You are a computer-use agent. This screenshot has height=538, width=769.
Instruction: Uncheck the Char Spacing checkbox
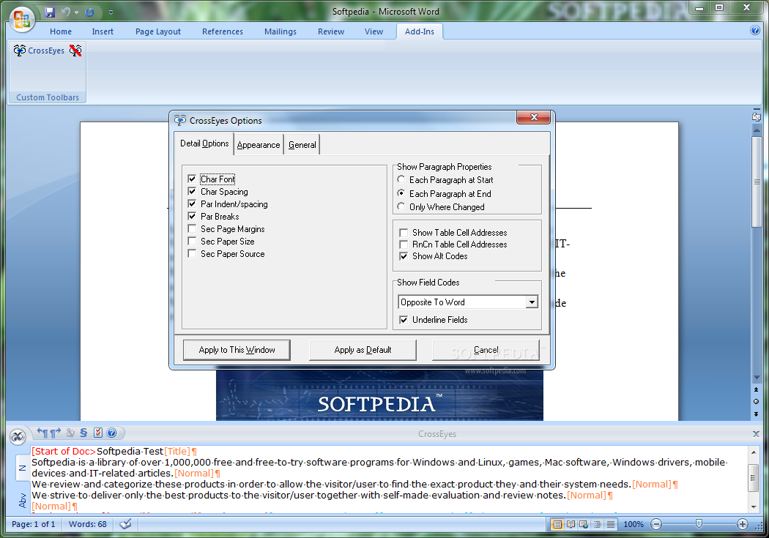pos(192,191)
